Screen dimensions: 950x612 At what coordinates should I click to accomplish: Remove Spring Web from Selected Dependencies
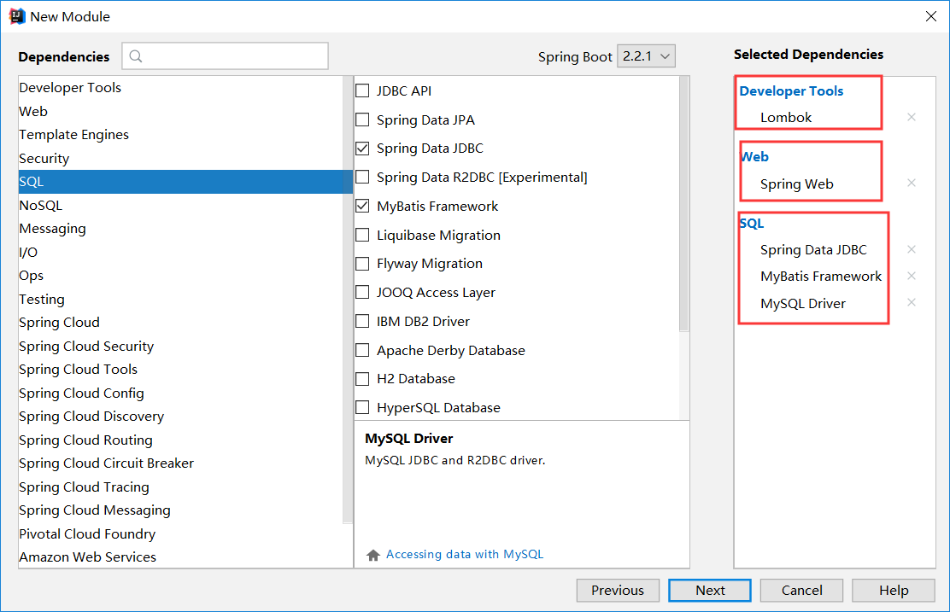[911, 183]
